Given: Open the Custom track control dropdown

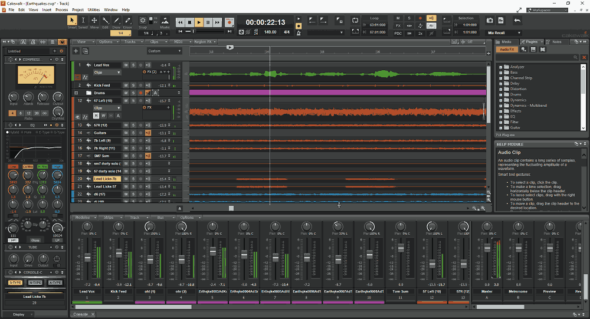Looking at the screenshot, I should pos(165,51).
